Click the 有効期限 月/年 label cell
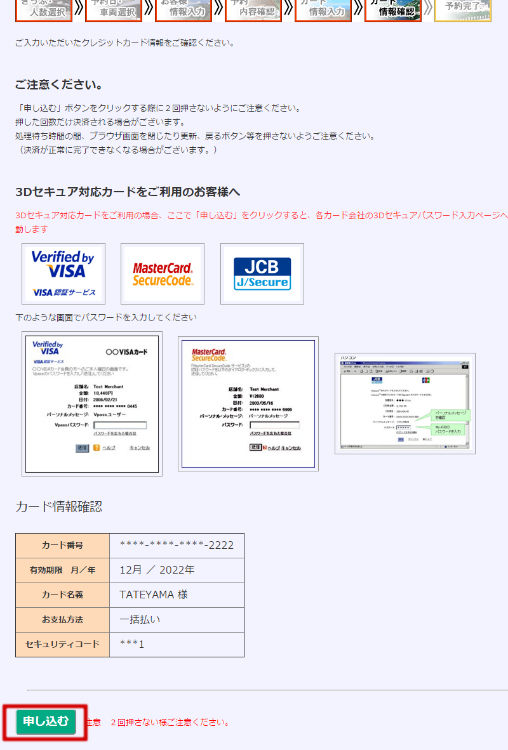508x750 pixels. tap(63, 570)
